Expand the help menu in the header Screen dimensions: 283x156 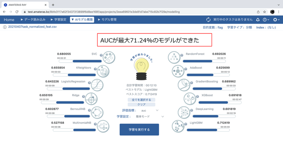(266, 20)
